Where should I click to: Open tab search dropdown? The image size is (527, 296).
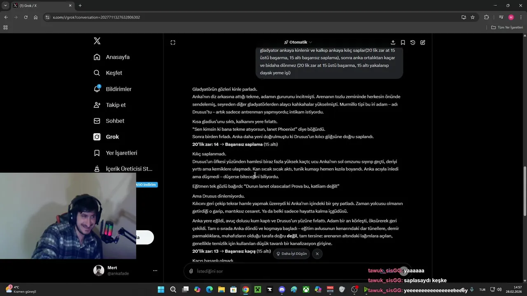5,5
